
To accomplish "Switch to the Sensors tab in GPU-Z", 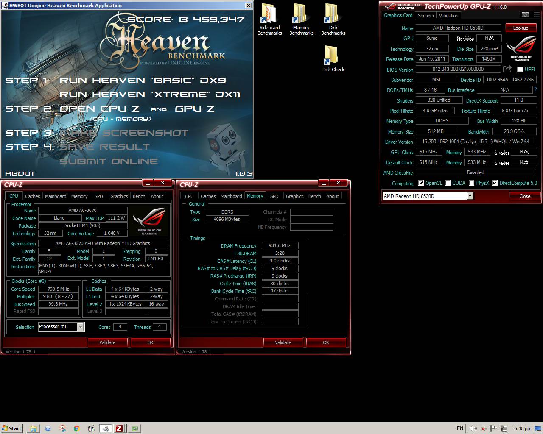I will tap(425, 16).
